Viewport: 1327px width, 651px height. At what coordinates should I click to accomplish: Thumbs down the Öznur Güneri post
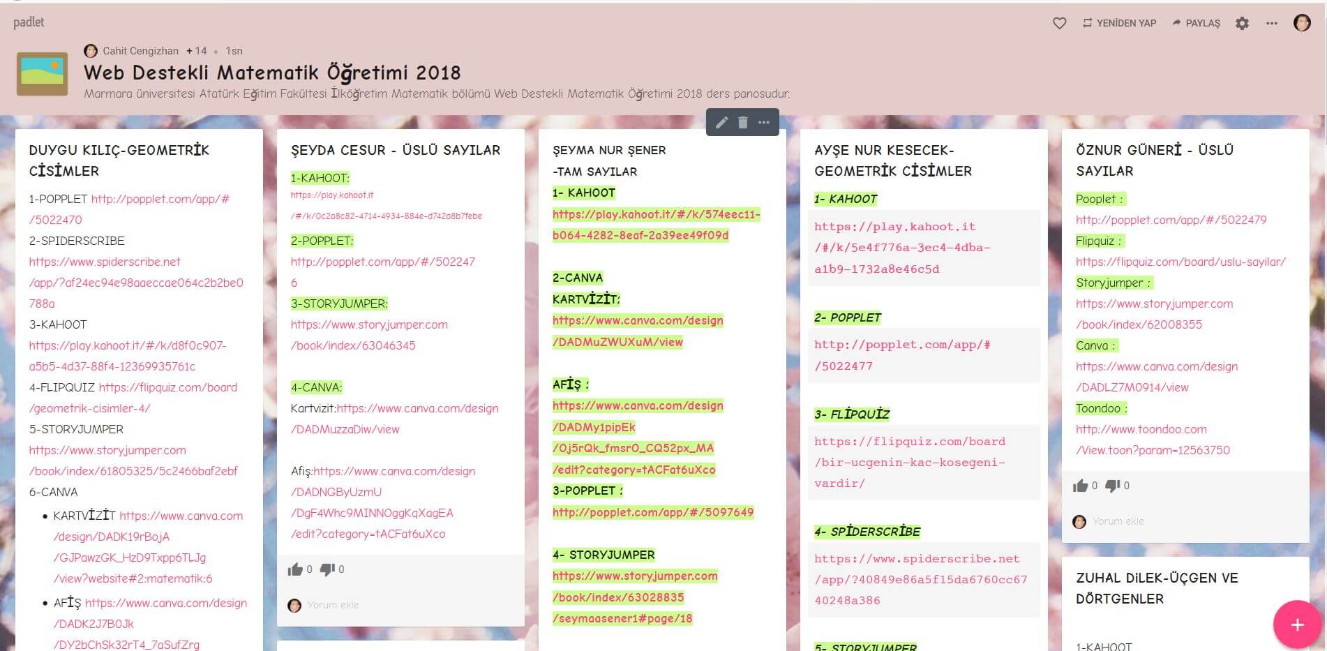(1113, 486)
